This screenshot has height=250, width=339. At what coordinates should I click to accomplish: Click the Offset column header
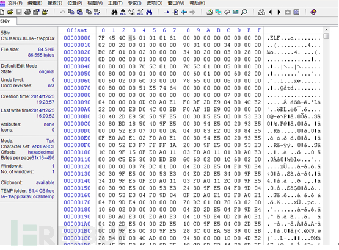77,30
